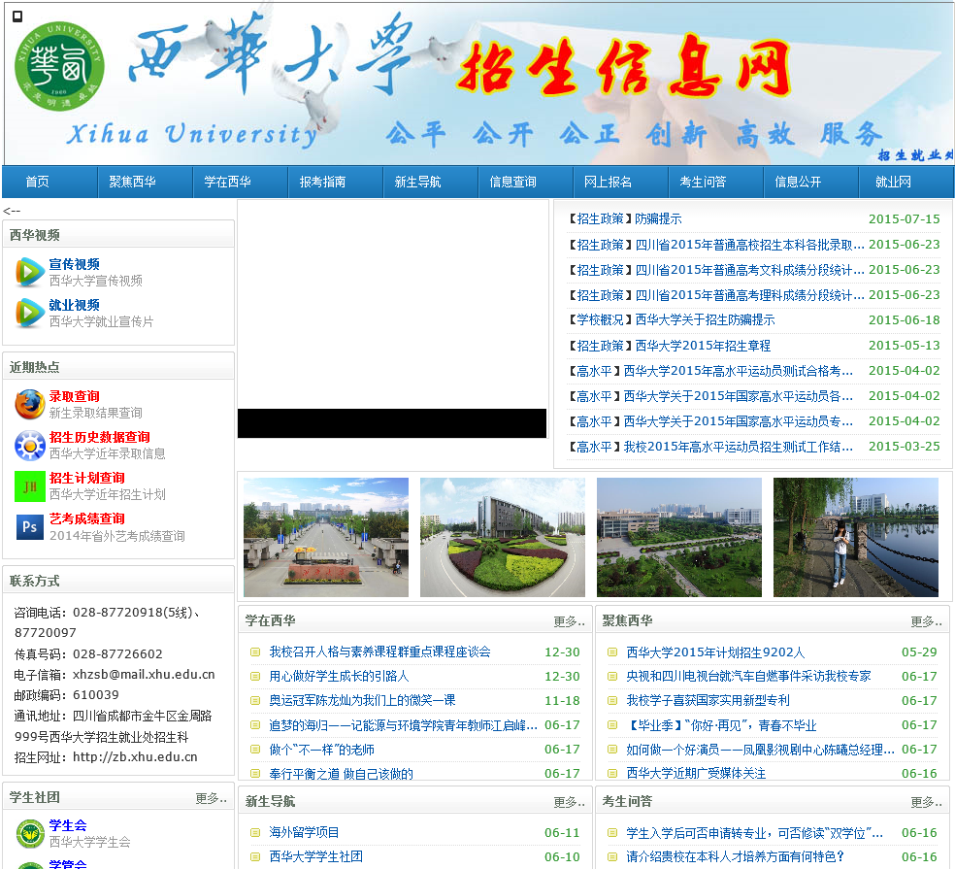Image resolution: width=955 pixels, height=869 pixels.
Task: View aerial campus greenery photo
Action: 679,537
